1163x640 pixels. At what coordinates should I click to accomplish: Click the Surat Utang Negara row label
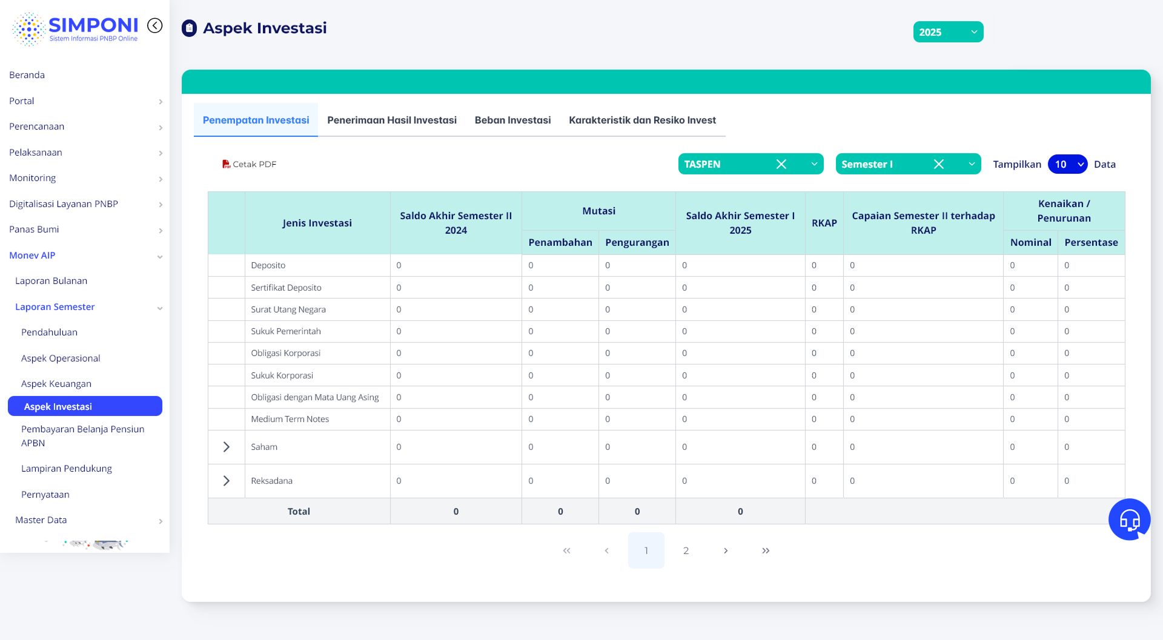(x=288, y=309)
